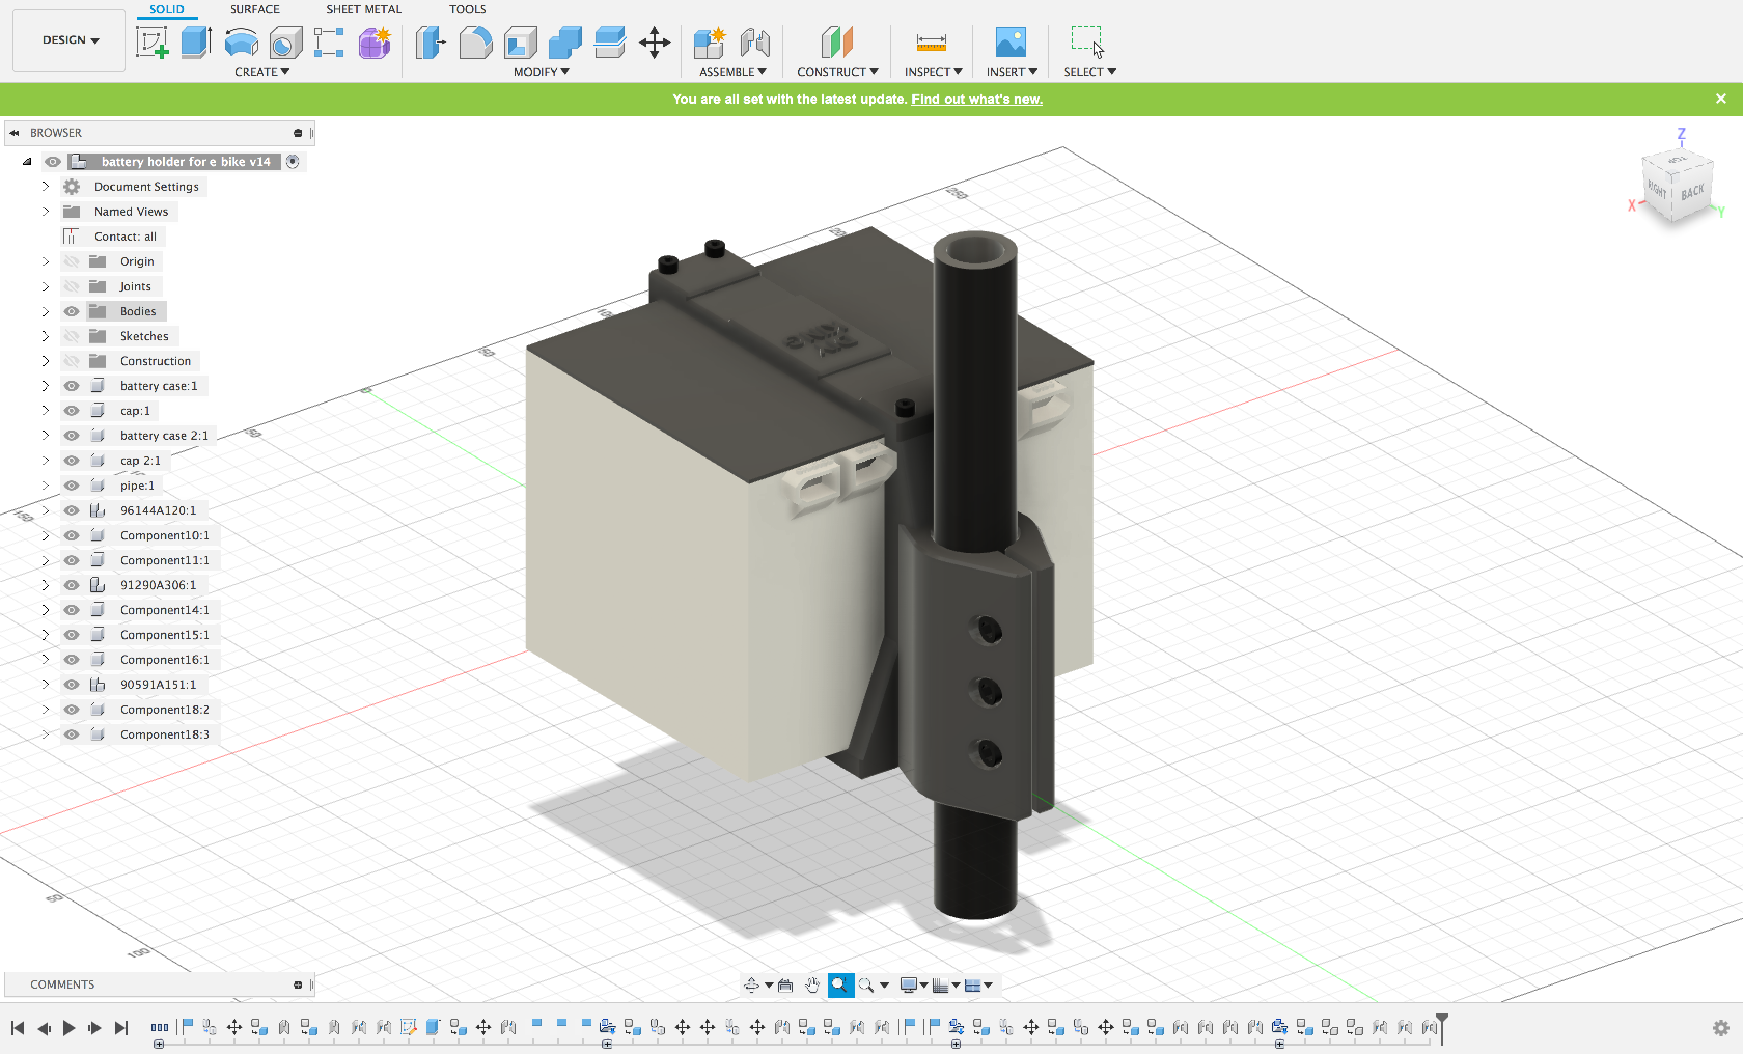Image resolution: width=1743 pixels, height=1054 pixels.
Task: Show the Sketches folder via its eye icon
Action: [x=72, y=336]
